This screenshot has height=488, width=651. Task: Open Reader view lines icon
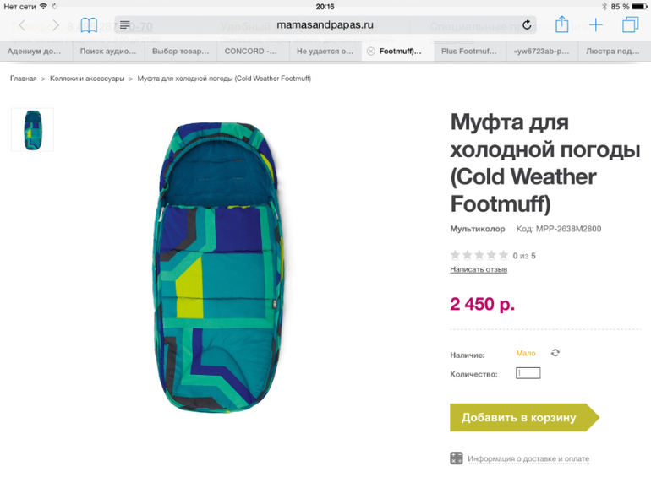124,25
